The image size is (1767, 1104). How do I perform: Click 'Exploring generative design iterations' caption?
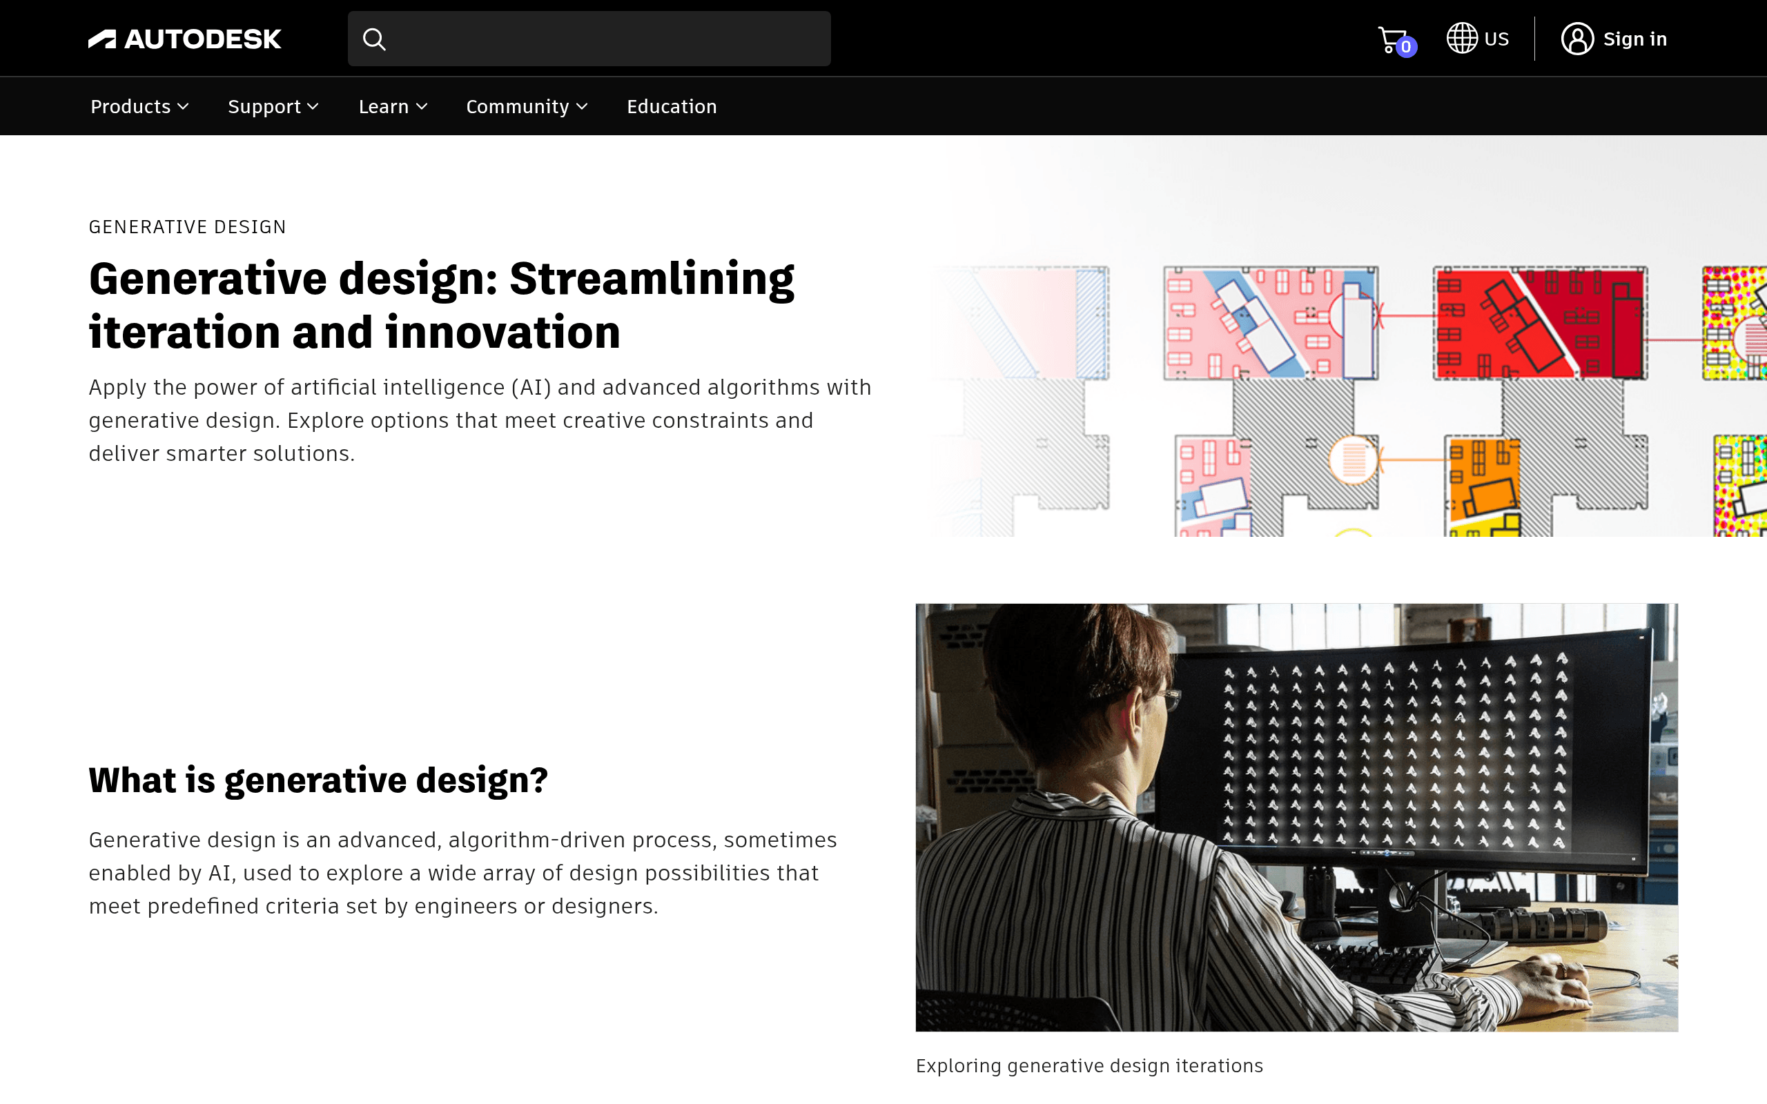pyautogui.click(x=1089, y=1066)
